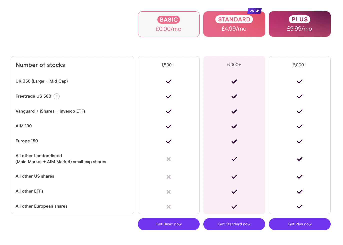Click the Standard checkmark for All other European shares

click(234, 207)
